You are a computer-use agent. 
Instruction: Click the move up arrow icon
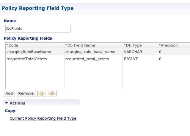tap(42, 93)
